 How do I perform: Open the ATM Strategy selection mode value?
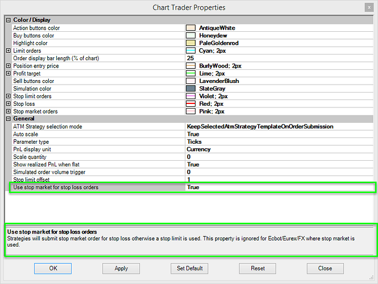[279, 127]
